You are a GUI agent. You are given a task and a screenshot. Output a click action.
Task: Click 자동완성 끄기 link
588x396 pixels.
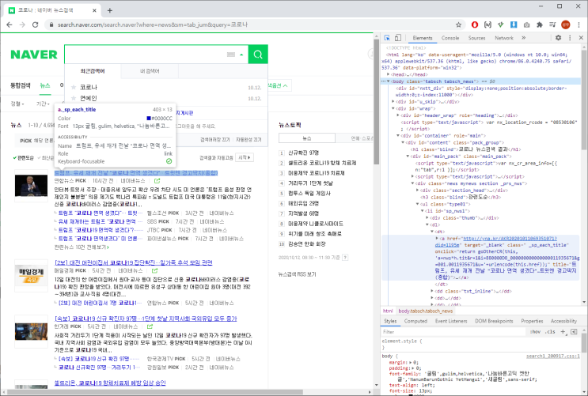248,139
